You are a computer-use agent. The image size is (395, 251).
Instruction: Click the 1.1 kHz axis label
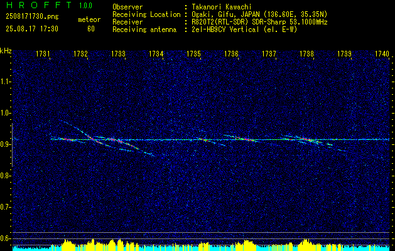[5, 82]
